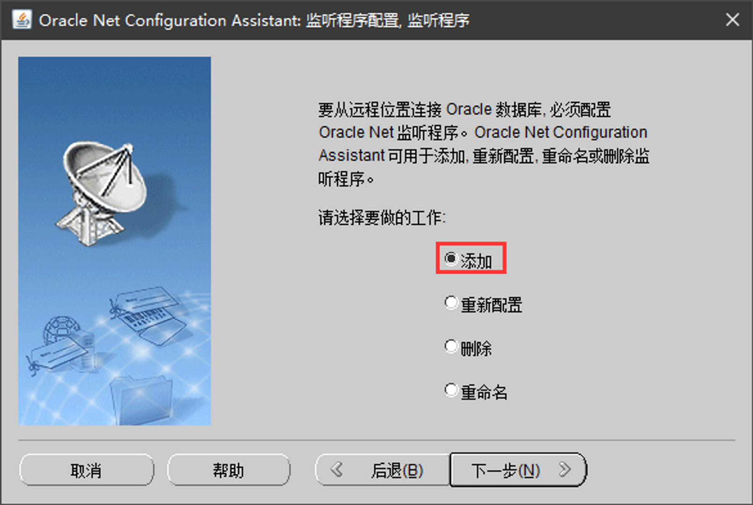Click the 请选择要做的工作 prompt label
Image resolution: width=753 pixels, height=505 pixels.
click(x=382, y=217)
